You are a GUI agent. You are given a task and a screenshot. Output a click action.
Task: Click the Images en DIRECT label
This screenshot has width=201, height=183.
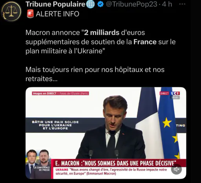pos(44,93)
